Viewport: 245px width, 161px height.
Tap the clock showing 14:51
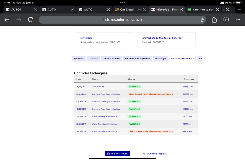coord(7,2)
